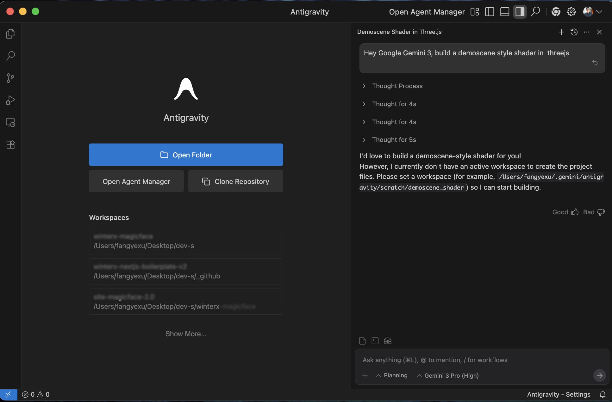Viewport: 612px width, 402px height.
Task: Open past conversations history icon
Action: 574,32
